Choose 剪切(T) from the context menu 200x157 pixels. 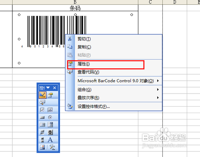(114, 39)
